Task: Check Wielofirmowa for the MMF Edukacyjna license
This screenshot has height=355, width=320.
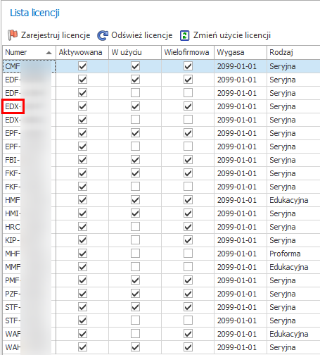Action: coord(188,267)
